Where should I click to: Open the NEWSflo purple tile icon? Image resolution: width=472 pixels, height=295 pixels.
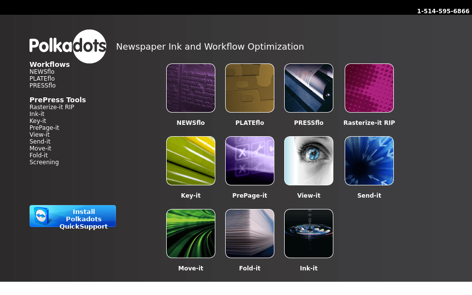191,88
